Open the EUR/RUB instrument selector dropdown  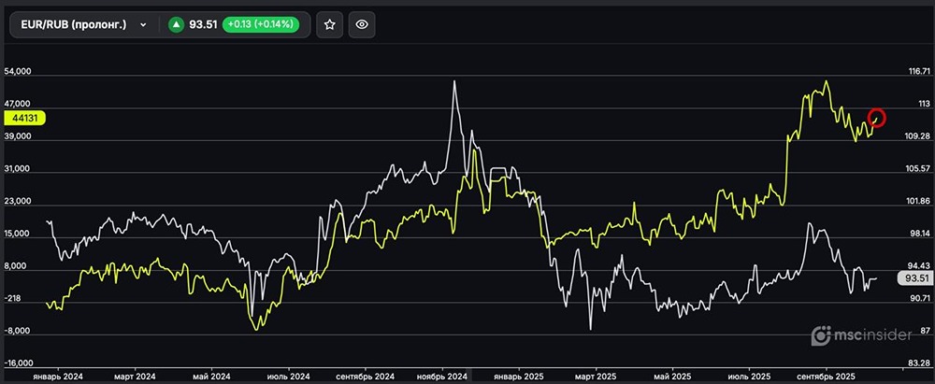coord(84,24)
